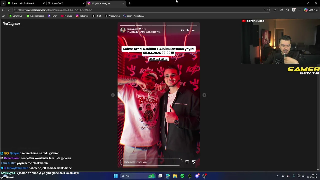Close the Anasayfa / X tab
Image resolution: width=320 pixels, height=180 pixels.
coord(84,3)
